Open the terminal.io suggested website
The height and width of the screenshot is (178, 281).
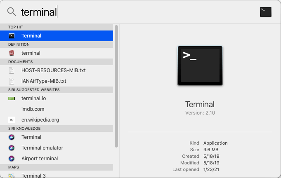click(x=33, y=98)
